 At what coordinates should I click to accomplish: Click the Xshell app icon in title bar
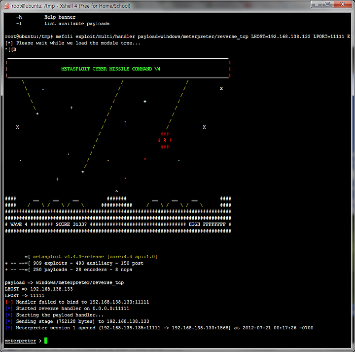click(6, 6)
